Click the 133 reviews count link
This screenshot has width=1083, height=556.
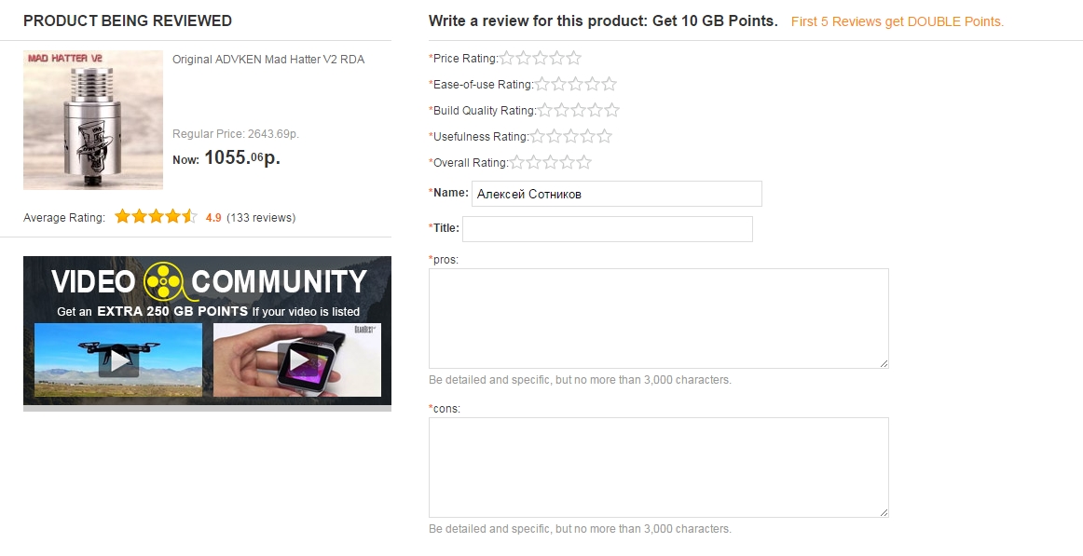coord(261,218)
